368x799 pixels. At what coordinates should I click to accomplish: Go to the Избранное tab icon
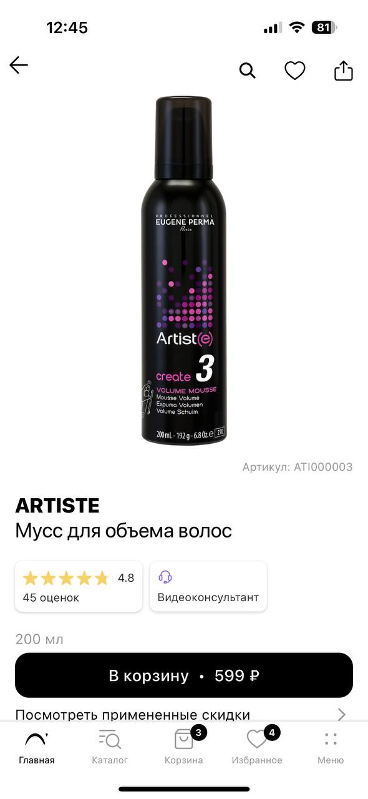[257, 740]
